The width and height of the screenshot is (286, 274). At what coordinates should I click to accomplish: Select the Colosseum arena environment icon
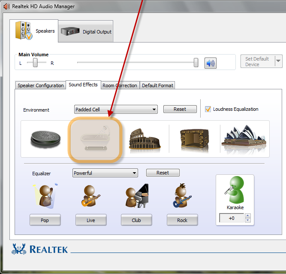(145, 139)
